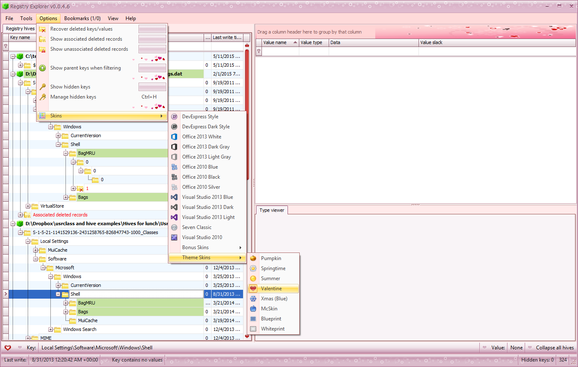Click the Show hidden keys key icon
The image size is (578, 367).
pyautogui.click(x=42, y=87)
